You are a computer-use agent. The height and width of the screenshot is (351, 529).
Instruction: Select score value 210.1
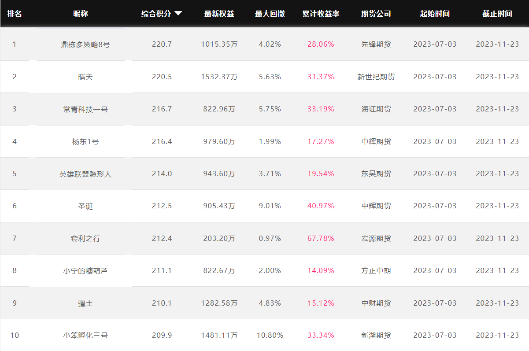coord(162,303)
